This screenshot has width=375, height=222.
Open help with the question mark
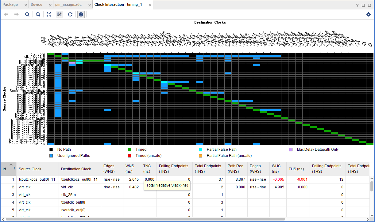357,5
